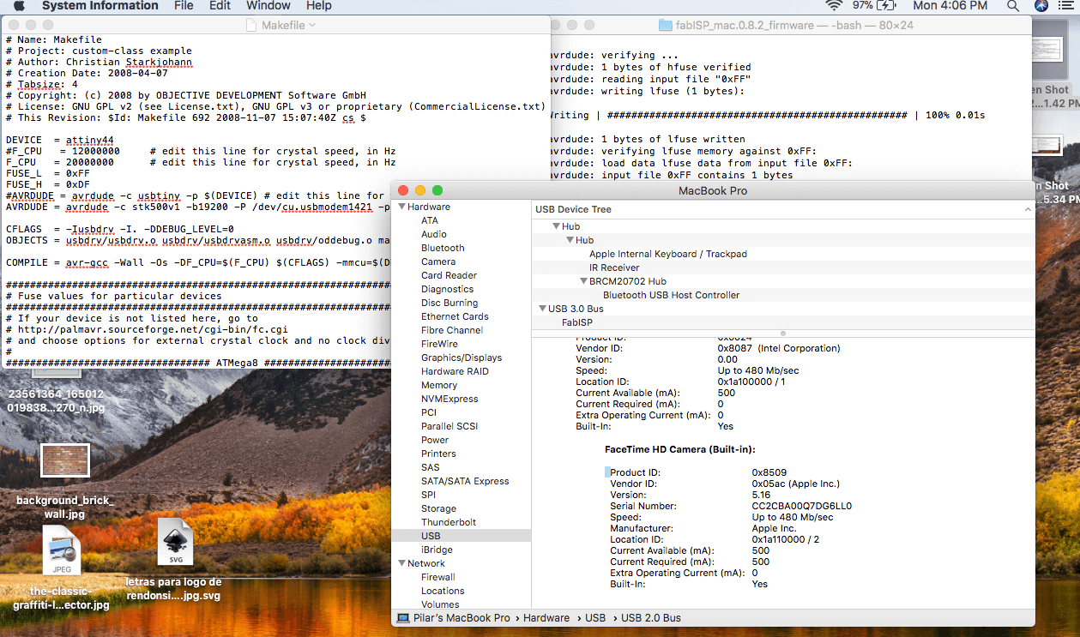
Task: Collapse the USB 3.0 Bus triangle
Action: coord(543,309)
